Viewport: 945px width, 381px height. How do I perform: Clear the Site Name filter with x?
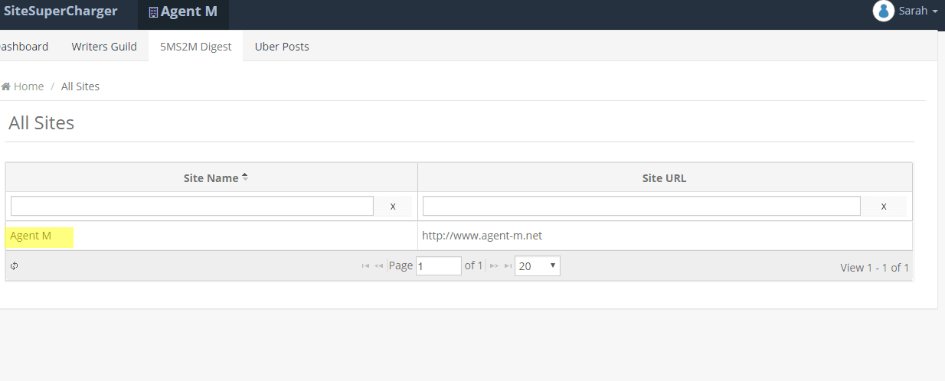393,206
